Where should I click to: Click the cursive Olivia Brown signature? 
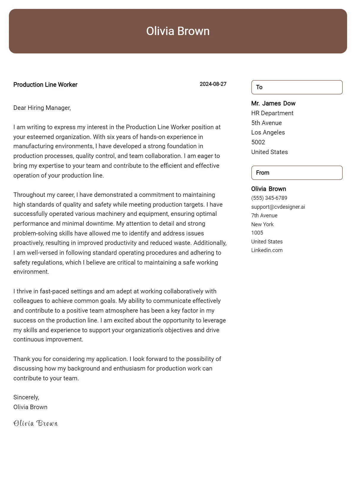[x=36, y=423]
